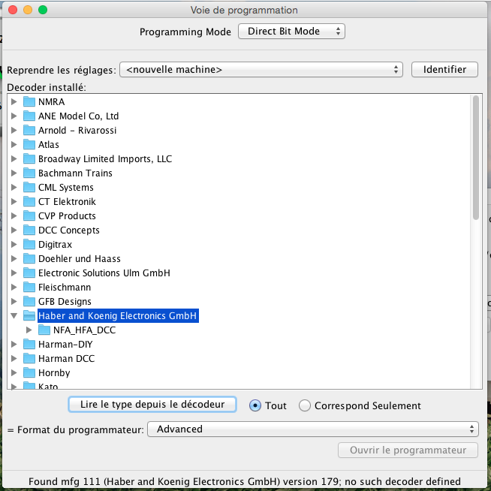
Task: Select the DCC Concepts row
Action: [68, 230]
